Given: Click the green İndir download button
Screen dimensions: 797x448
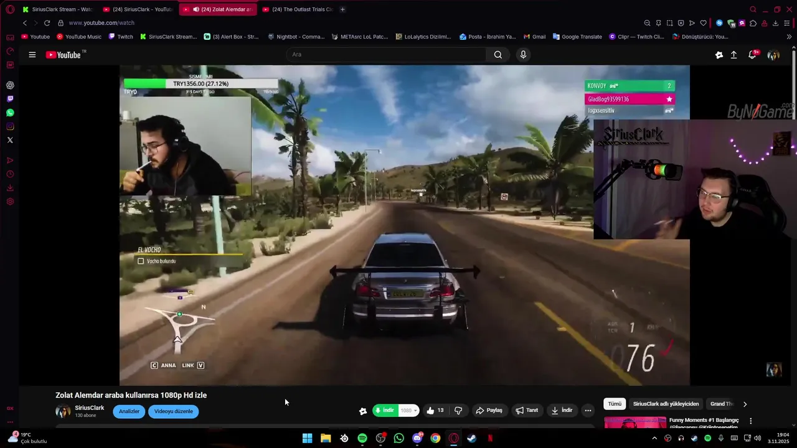Looking at the screenshot, I should coord(386,411).
